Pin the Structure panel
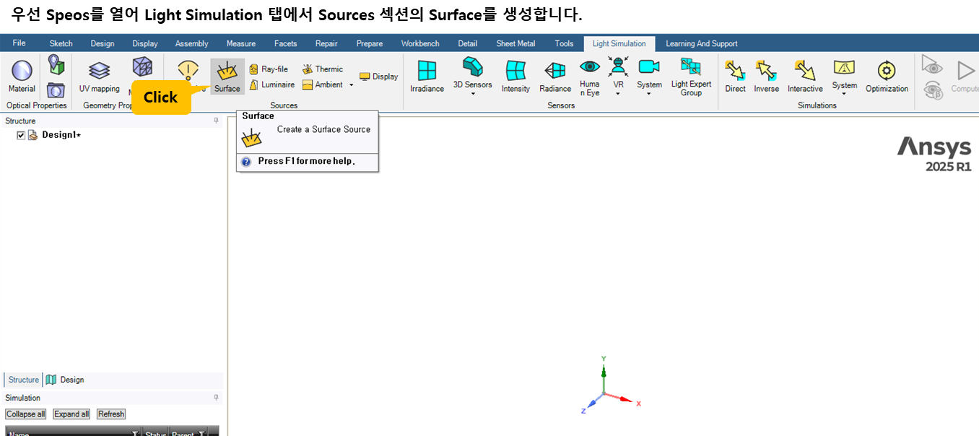 [216, 121]
